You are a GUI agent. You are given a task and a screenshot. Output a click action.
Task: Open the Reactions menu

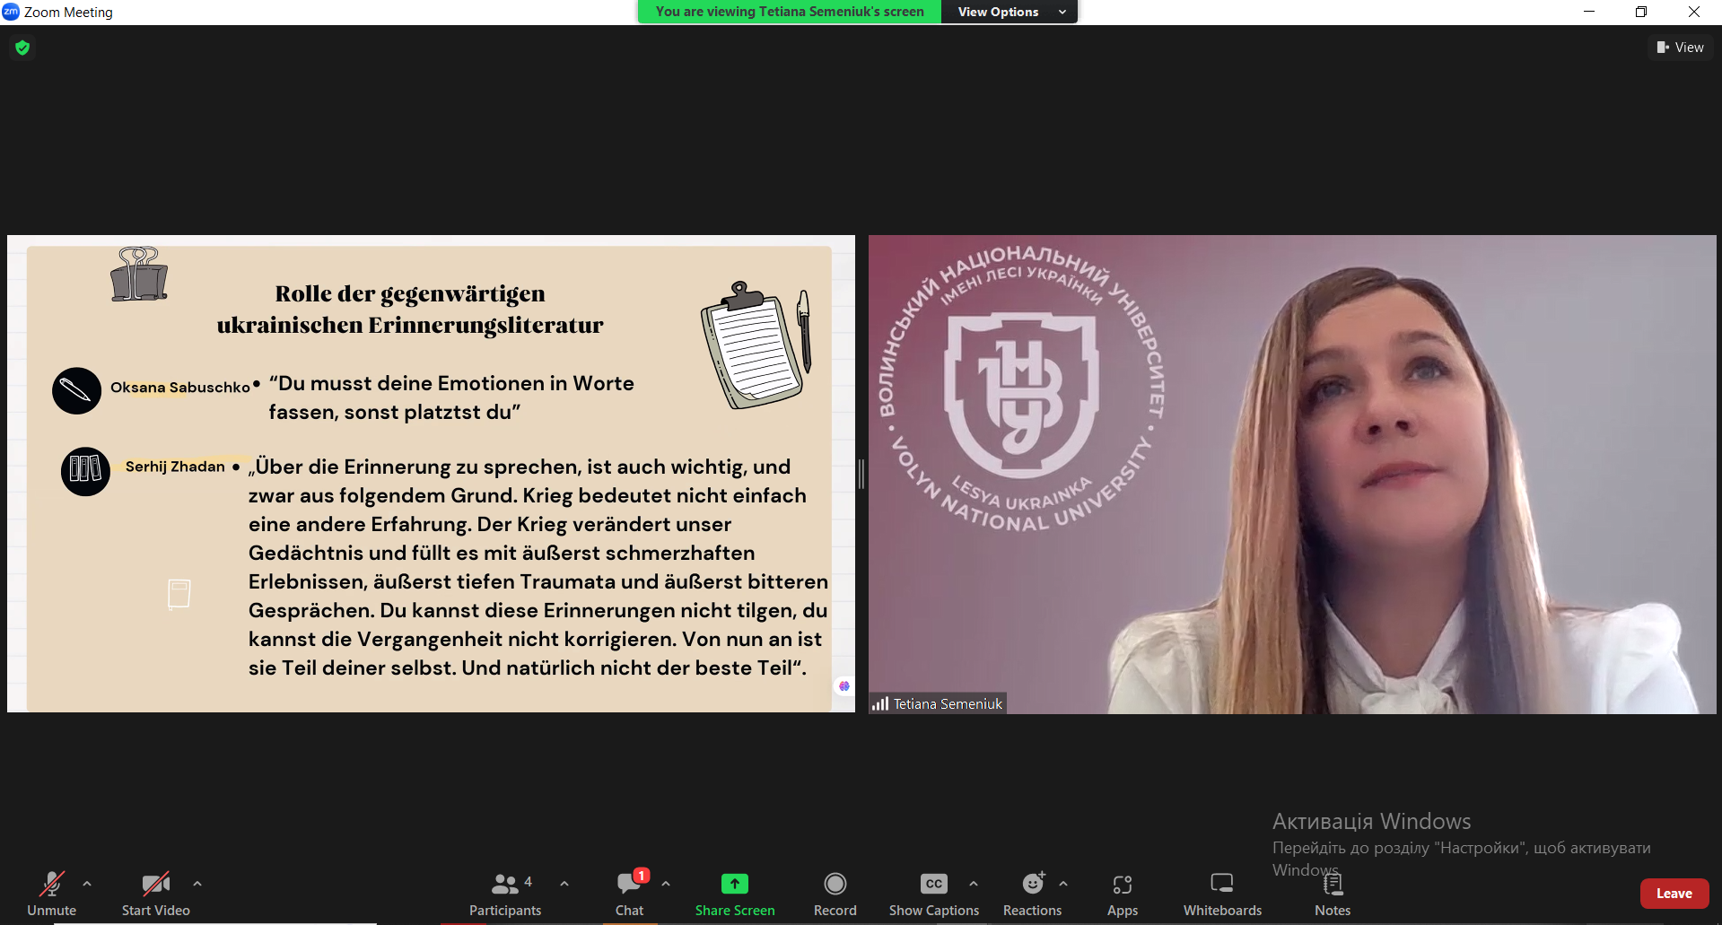(x=1032, y=894)
